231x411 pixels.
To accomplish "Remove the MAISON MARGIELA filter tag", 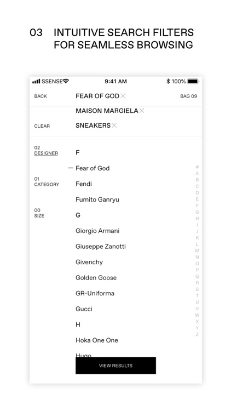I will [142, 111].
